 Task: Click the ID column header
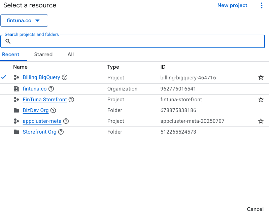pos(163,67)
